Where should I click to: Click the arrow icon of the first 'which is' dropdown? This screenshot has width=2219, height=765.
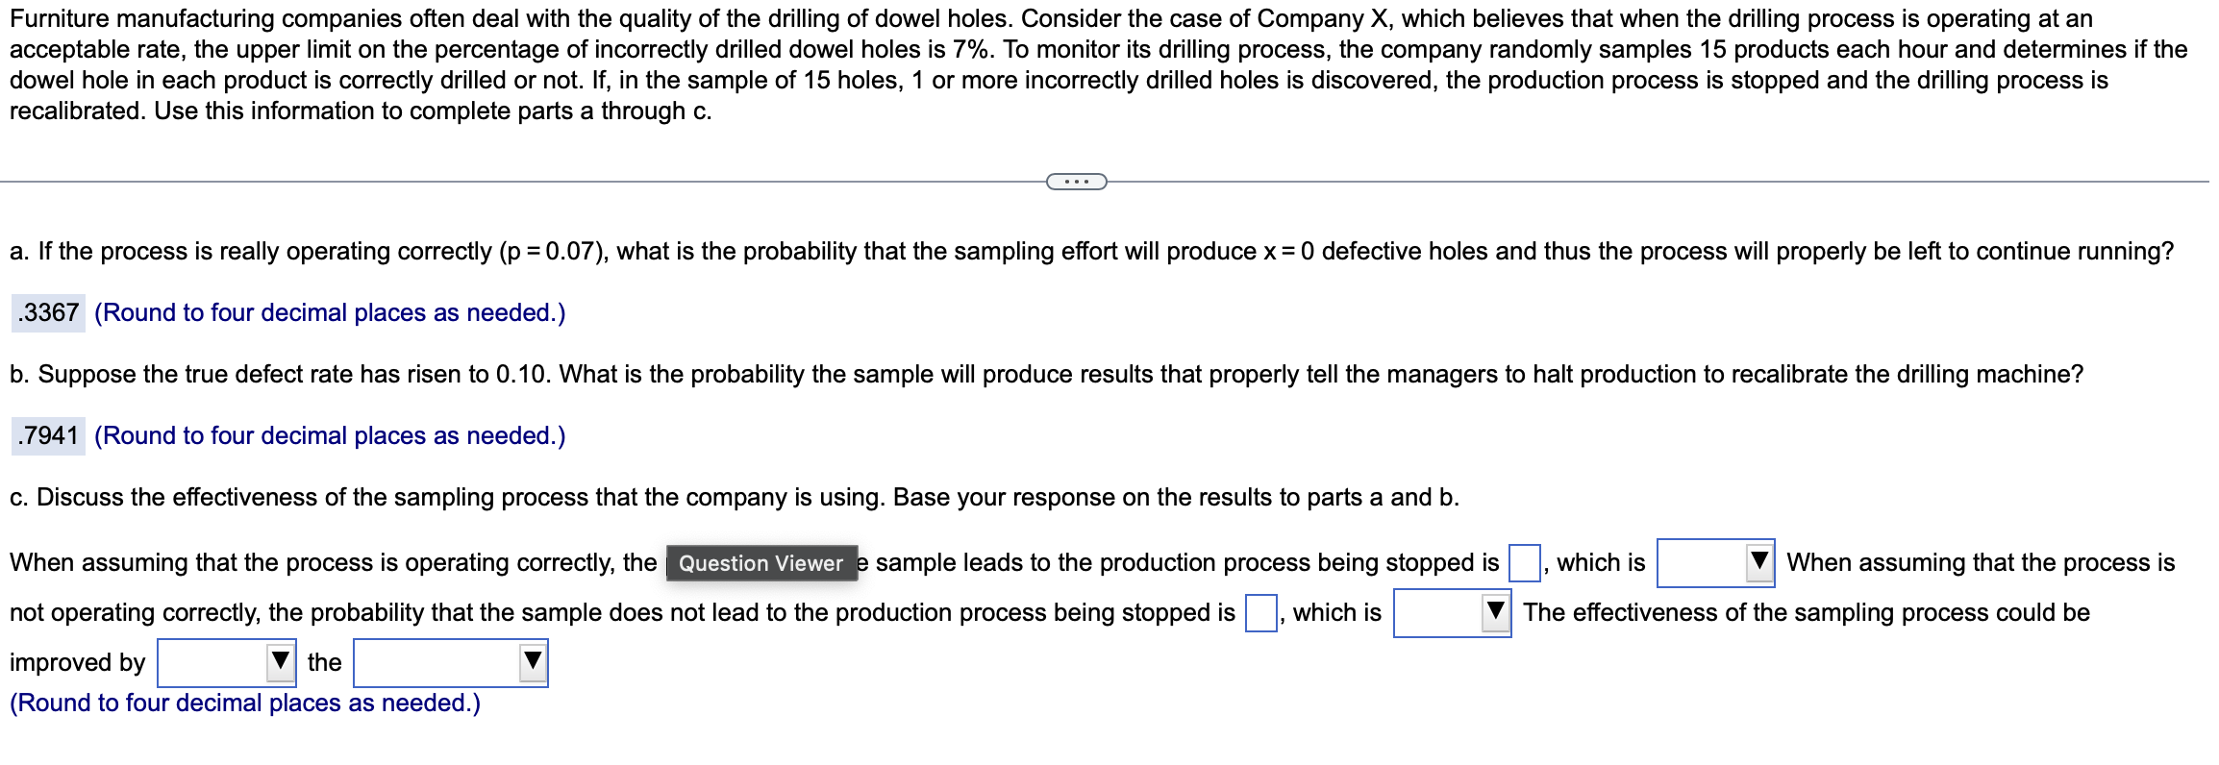point(1759,561)
